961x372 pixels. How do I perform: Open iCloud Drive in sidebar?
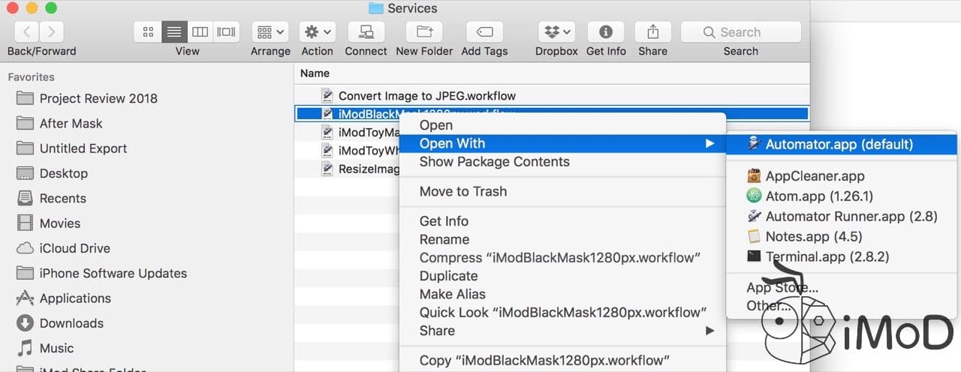[74, 248]
